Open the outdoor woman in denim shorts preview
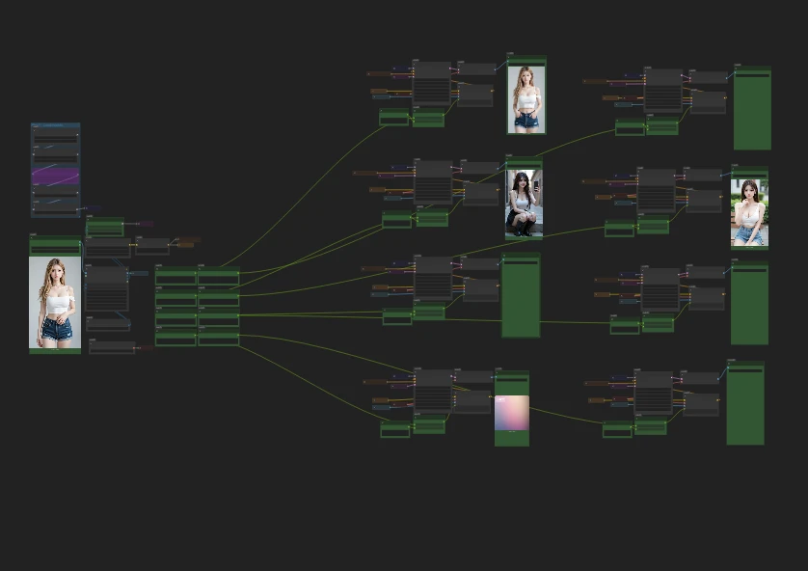 [x=749, y=212]
